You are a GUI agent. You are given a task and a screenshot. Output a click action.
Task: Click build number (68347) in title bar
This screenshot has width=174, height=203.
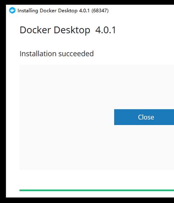pyautogui.click(x=100, y=10)
